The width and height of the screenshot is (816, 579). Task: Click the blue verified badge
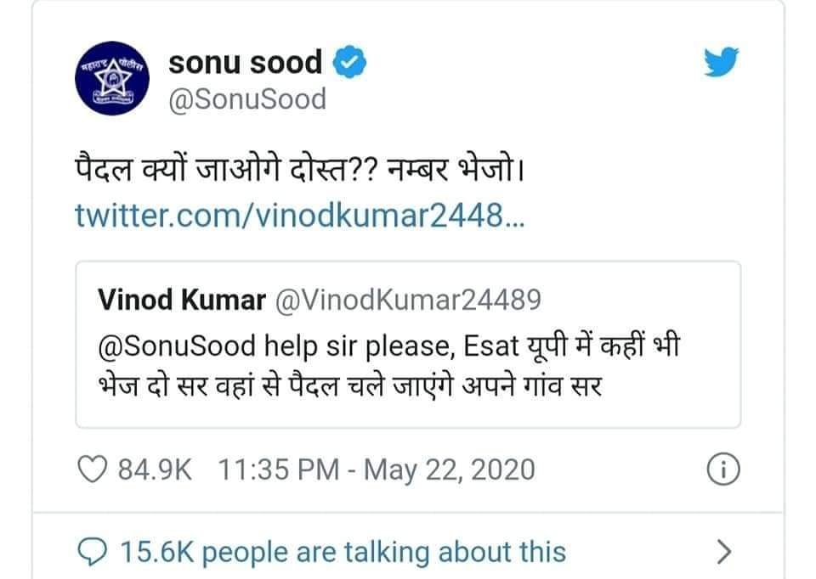click(349, 62)
